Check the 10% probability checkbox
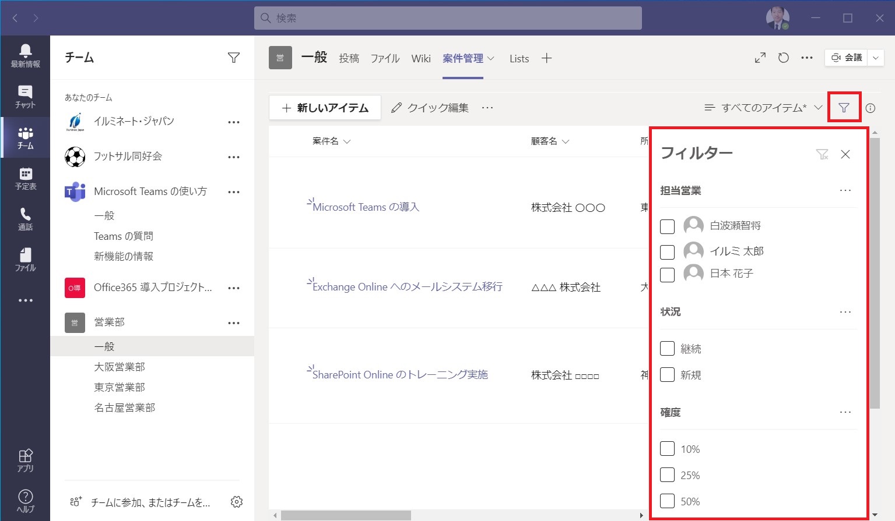The image size is (895, 521). click(667, 449)
